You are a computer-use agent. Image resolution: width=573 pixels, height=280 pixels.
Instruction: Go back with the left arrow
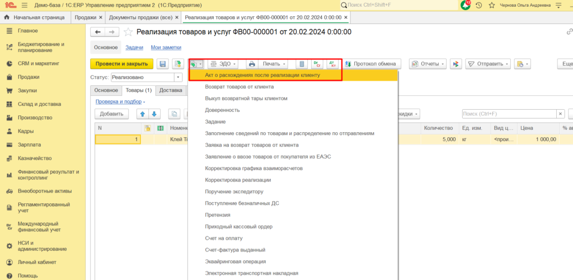pyautogui.click(x=97, y=32)
